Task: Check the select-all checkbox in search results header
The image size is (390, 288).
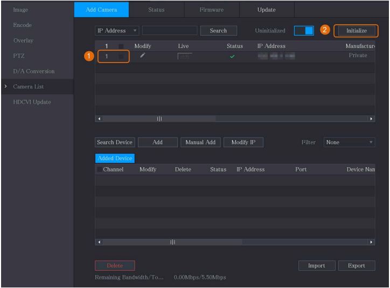Action: [121, 46]
